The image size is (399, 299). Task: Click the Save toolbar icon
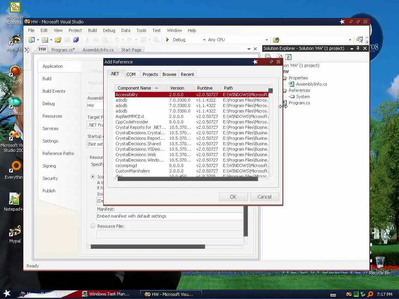tap(67, 40)
